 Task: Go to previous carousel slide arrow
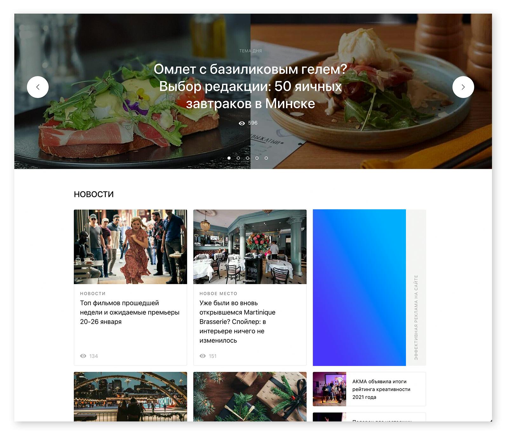38,87
